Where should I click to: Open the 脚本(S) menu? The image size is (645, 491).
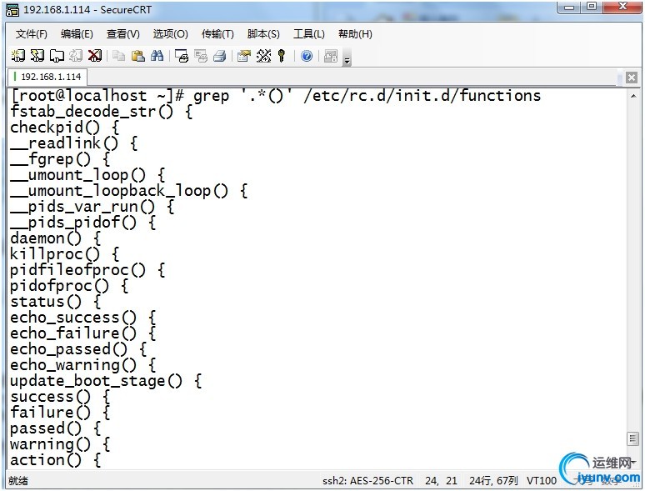[x=263, y=34]
